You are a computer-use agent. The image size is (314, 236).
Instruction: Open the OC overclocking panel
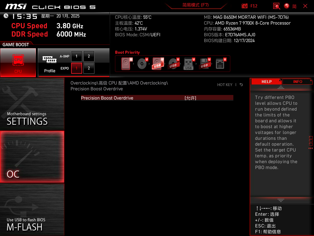click(x=32, y=157)
